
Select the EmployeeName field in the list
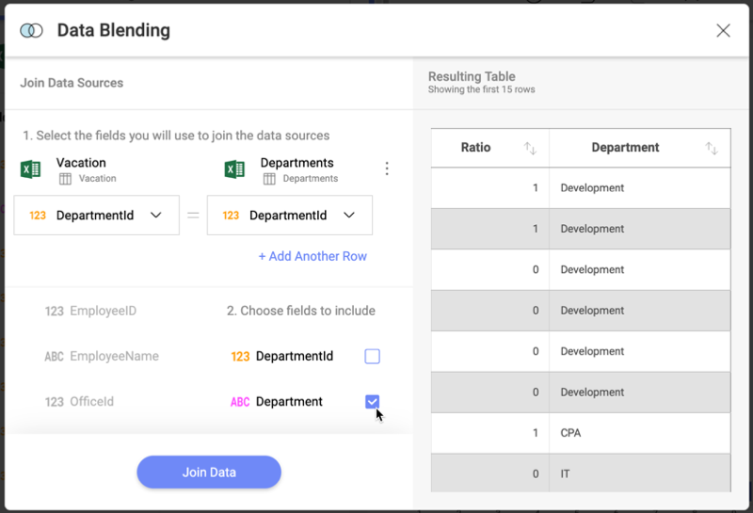[x=102, y=357]
